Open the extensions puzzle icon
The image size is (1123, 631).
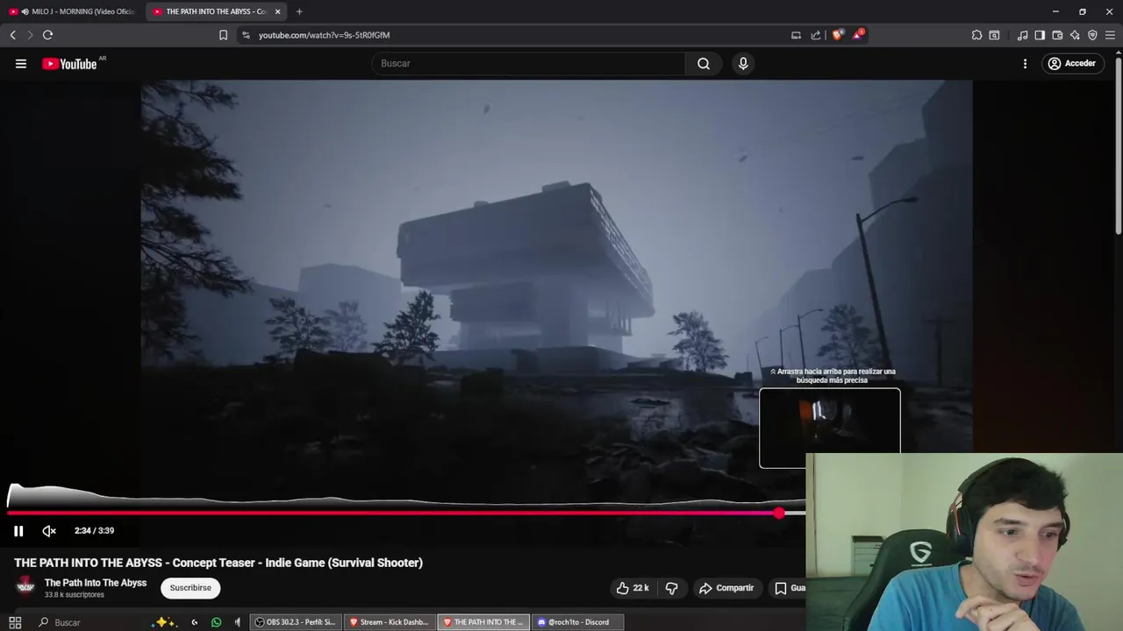click(x=976, y=35)
